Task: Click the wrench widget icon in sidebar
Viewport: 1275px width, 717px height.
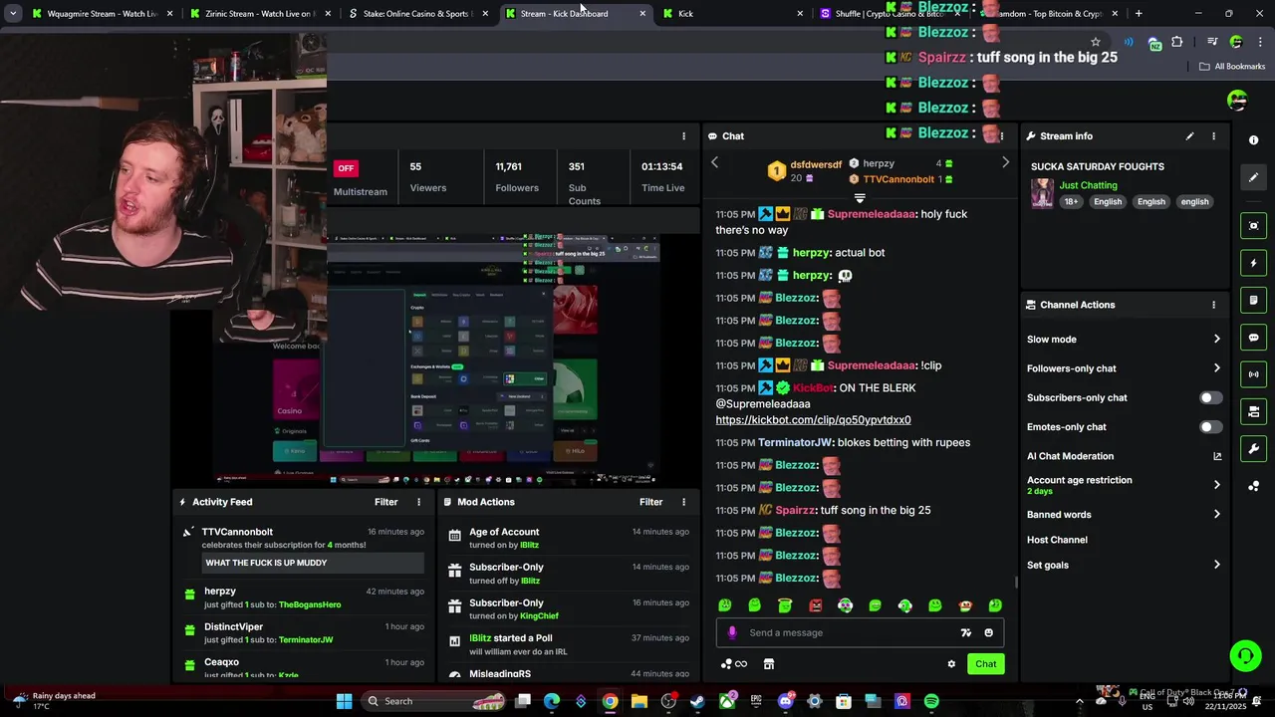Action: (x=1253, y=448)
